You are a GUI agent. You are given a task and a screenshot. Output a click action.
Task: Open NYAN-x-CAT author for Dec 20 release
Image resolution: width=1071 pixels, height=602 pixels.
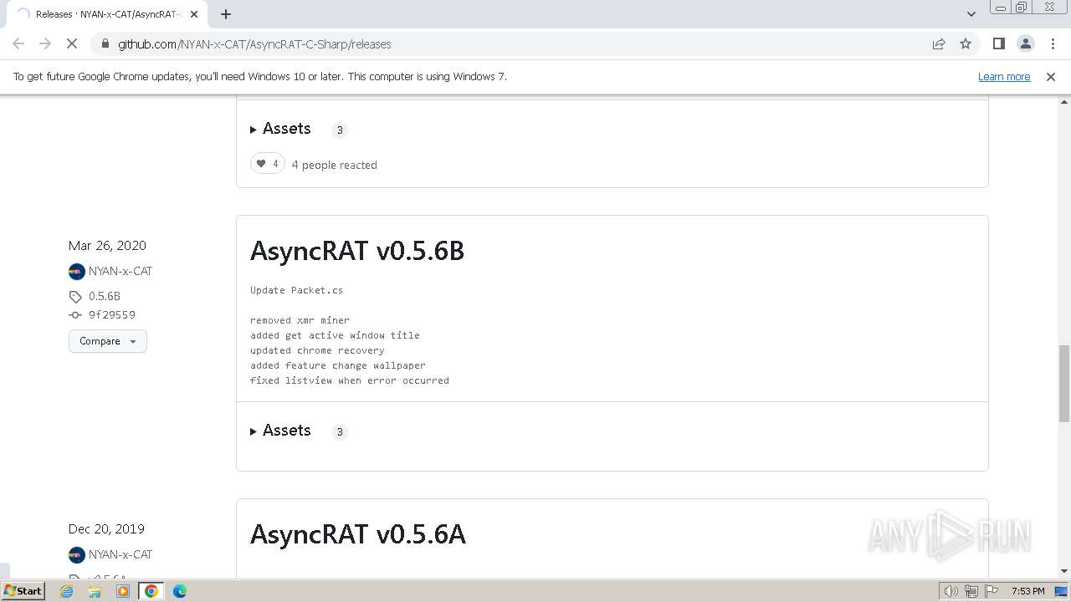[120, 554]
